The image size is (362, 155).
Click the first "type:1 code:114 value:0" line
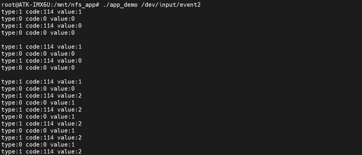[41, 26]
